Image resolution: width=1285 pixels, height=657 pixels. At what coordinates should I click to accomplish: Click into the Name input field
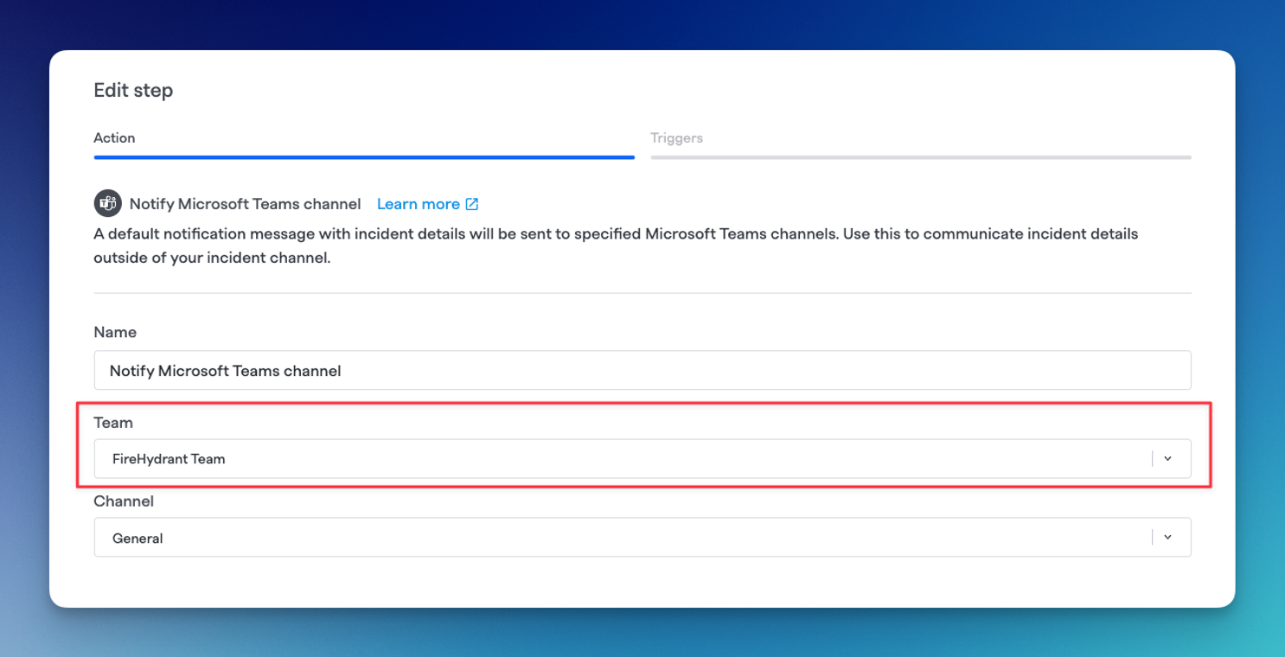[x=642, y=370]
